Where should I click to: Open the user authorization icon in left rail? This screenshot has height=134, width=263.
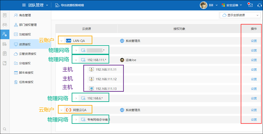[4, 34]
